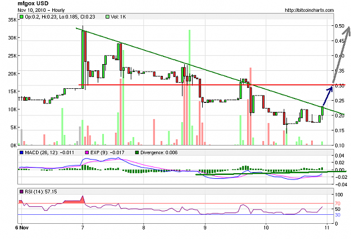Click the 'Divergence: 0.006' label
351x239 pixels.
159,153
